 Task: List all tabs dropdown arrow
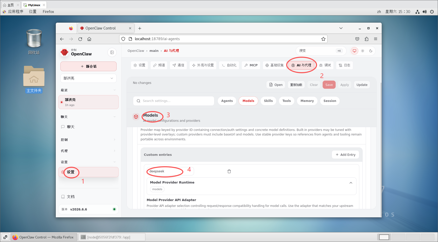341,28
